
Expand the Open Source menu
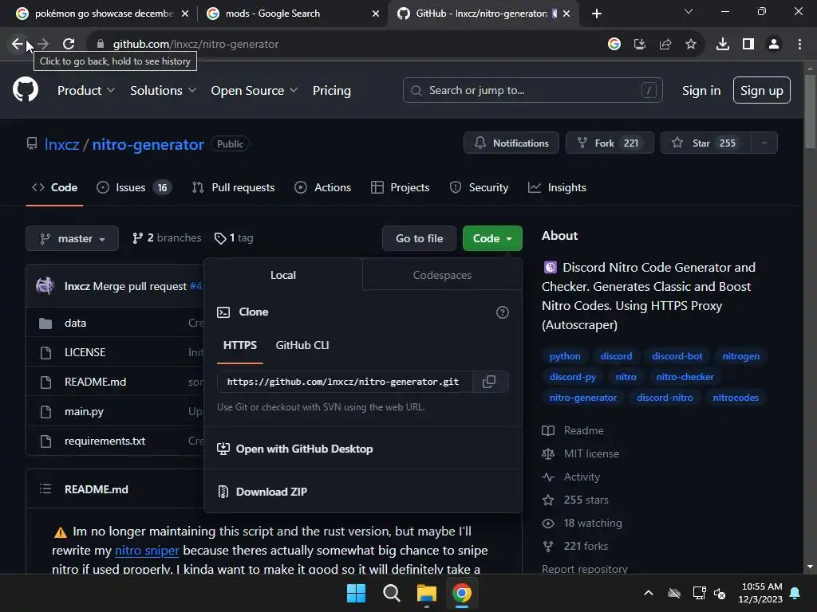255,91
